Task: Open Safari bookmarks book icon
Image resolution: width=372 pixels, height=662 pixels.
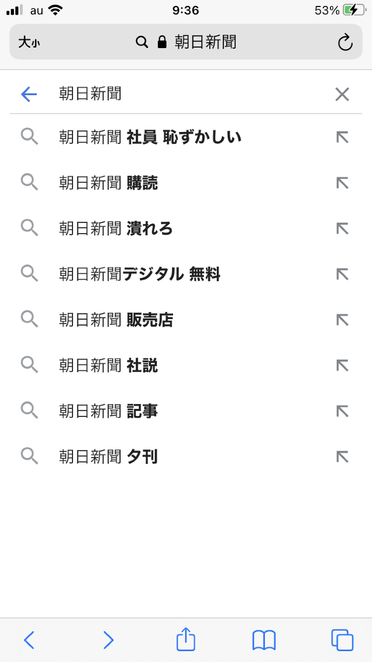Action: click(x=264, y=640)
